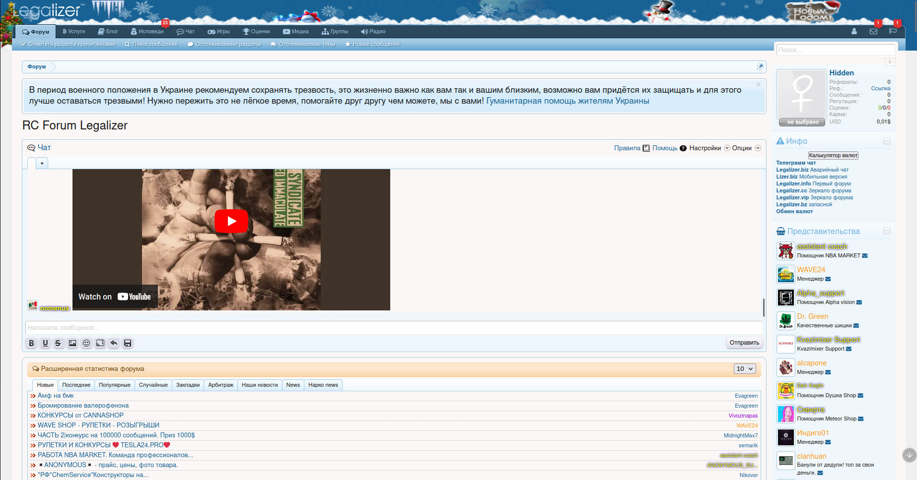Click the expand-width icon in breadcrumb bar
Screen dimensions: 917x480
tap(760, 66)
